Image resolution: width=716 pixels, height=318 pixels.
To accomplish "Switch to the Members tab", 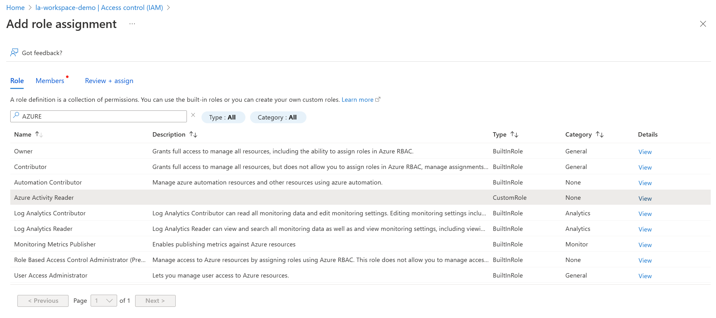I will tap(50, 81).
